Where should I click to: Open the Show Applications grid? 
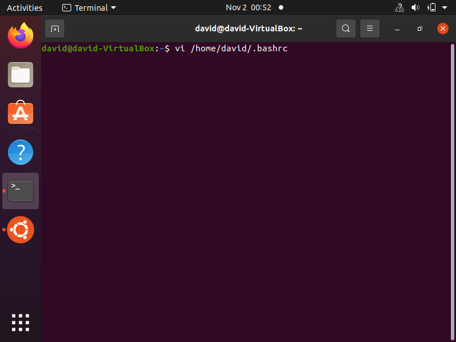21,323
